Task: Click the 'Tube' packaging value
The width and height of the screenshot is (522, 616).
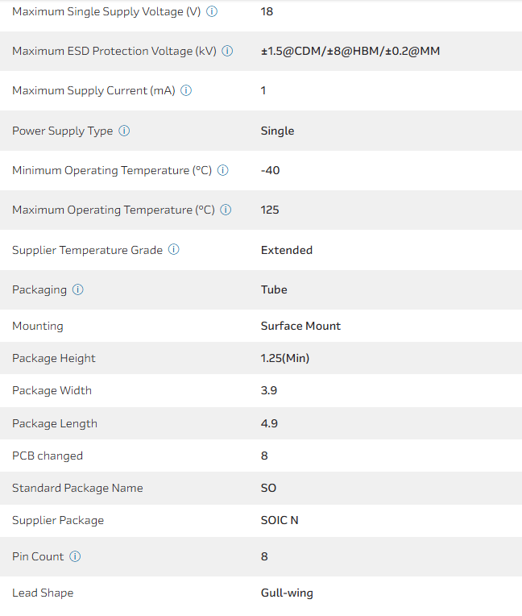Action: coord(274,289)
